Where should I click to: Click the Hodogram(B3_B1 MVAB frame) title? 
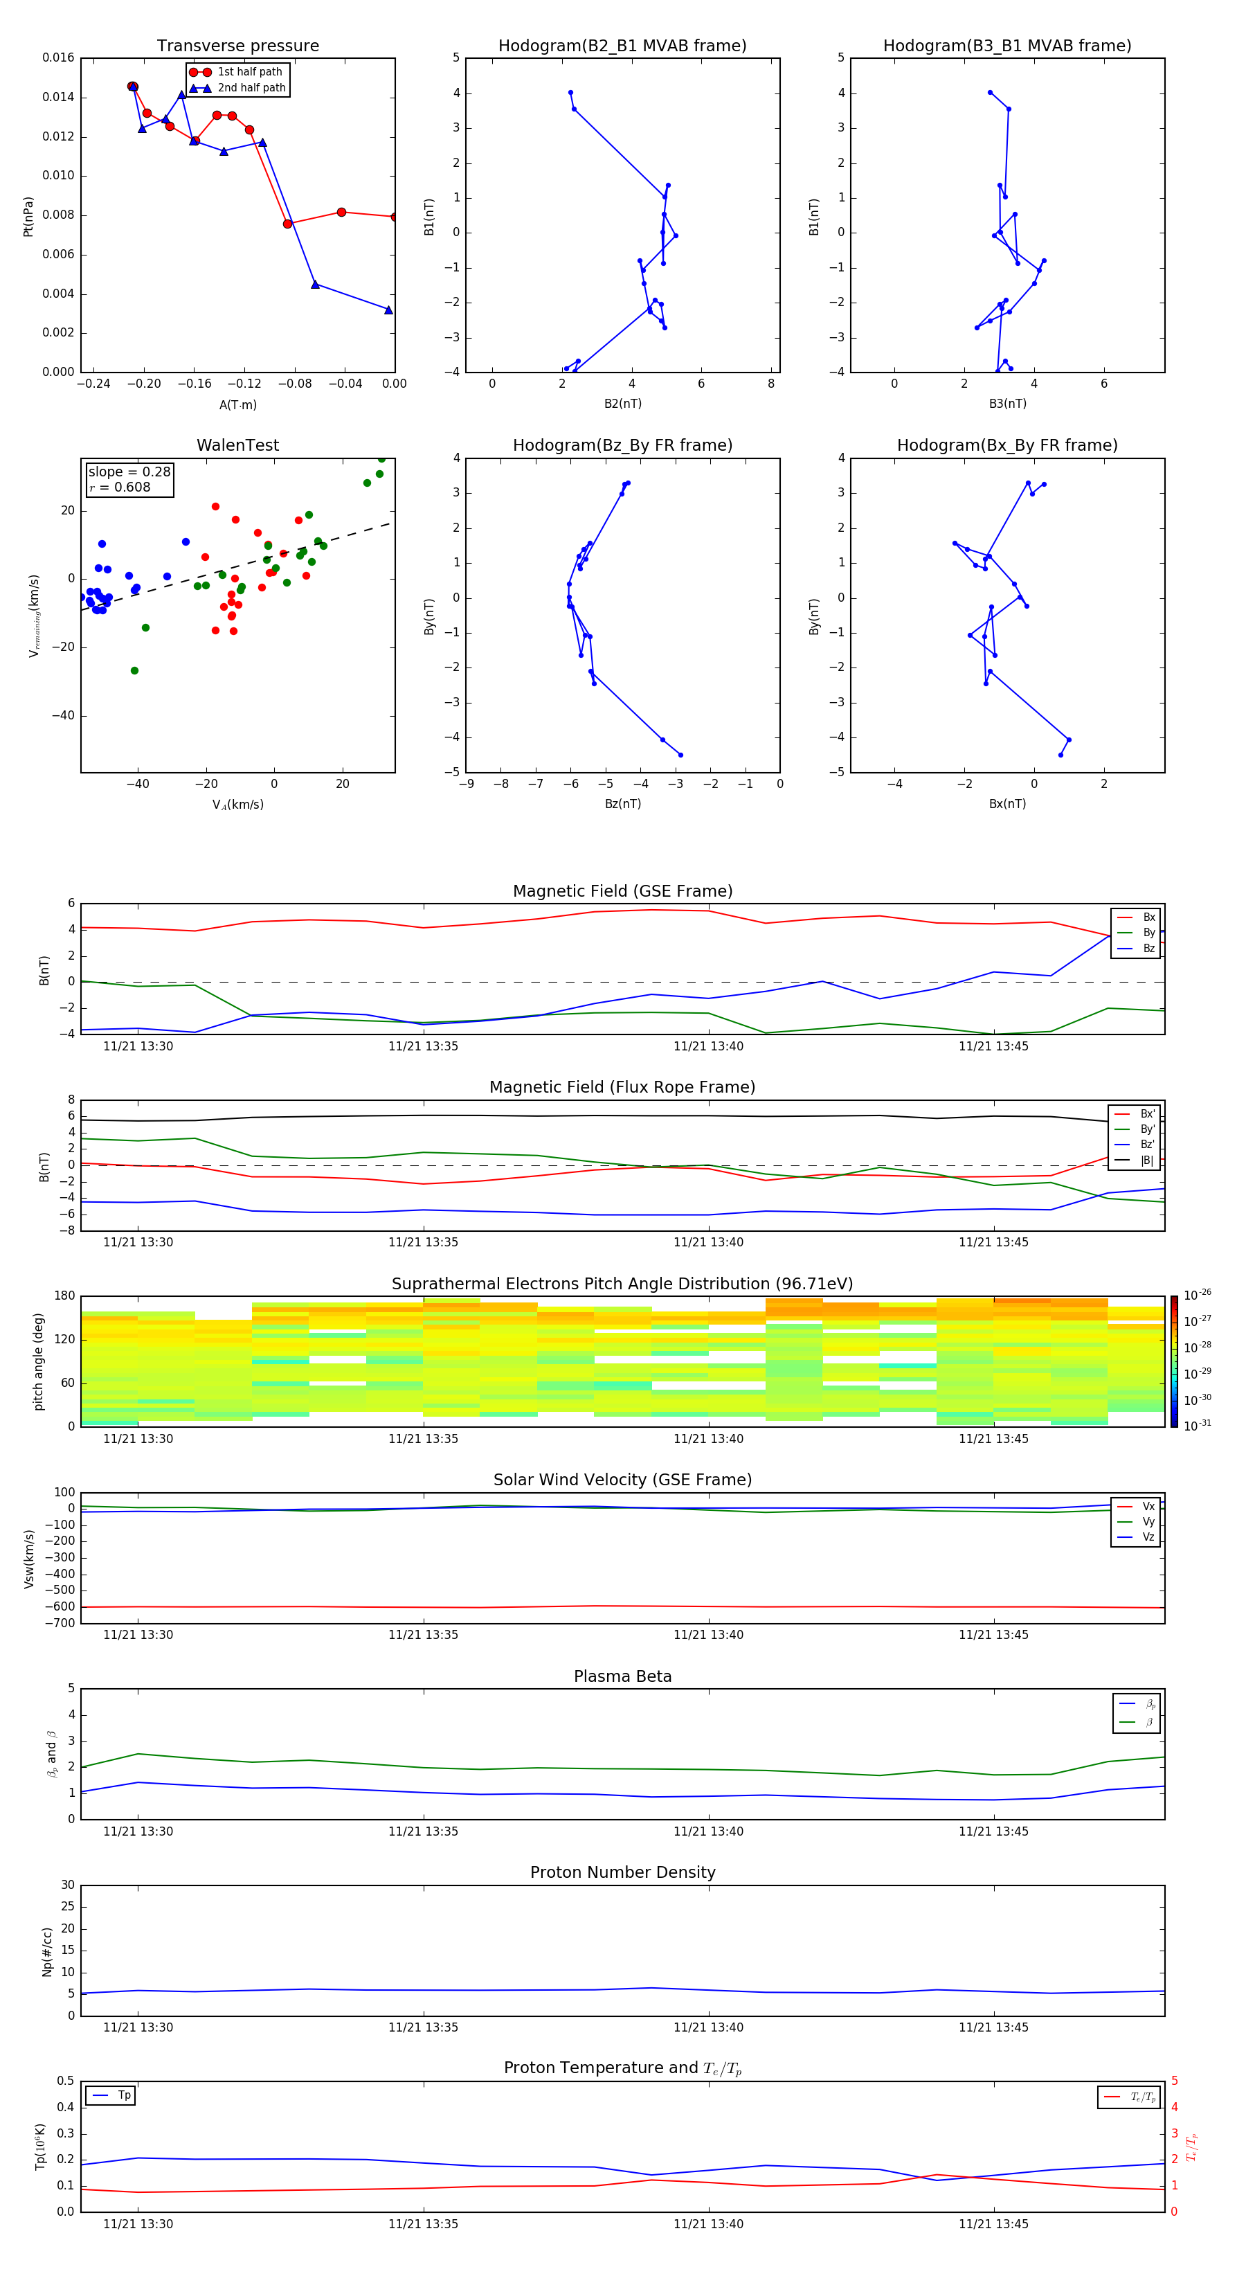pyautogui.click(x=1007, y=45)
